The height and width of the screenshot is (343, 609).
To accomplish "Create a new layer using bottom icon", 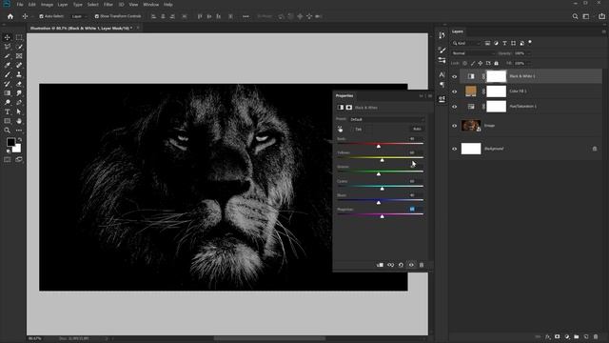I will 586,336.
